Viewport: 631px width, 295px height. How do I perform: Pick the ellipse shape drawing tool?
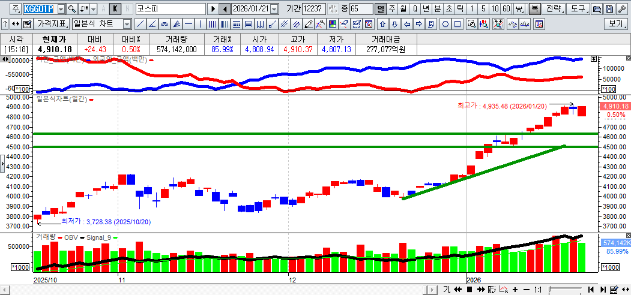pyautogui.click(x=445, y=24)
